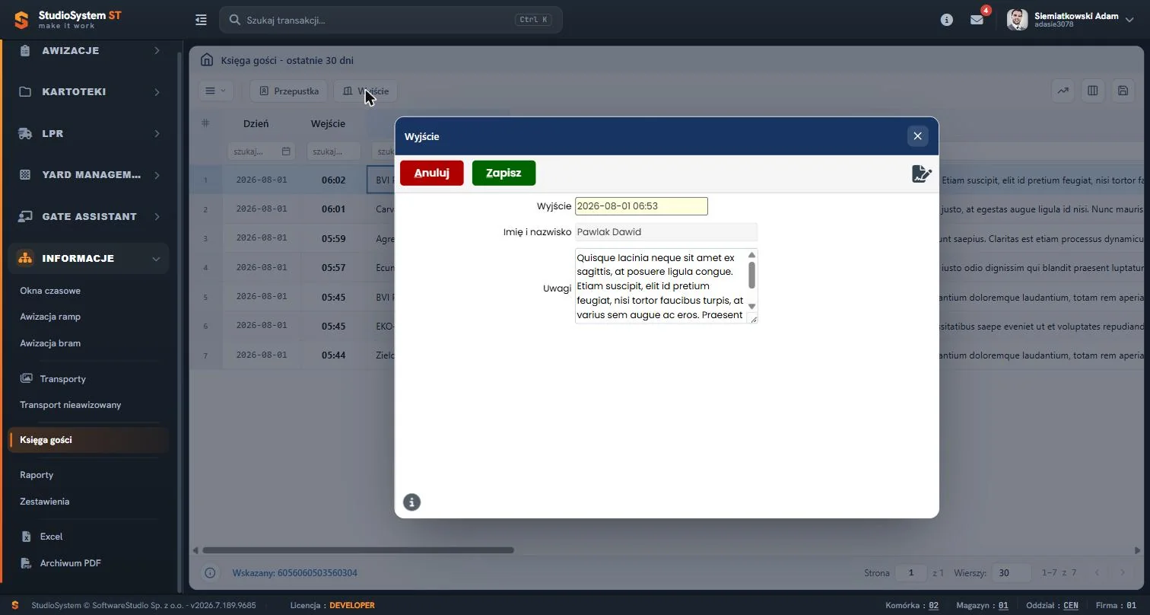Click Magazyn 01 in status bar

[982, 605]
